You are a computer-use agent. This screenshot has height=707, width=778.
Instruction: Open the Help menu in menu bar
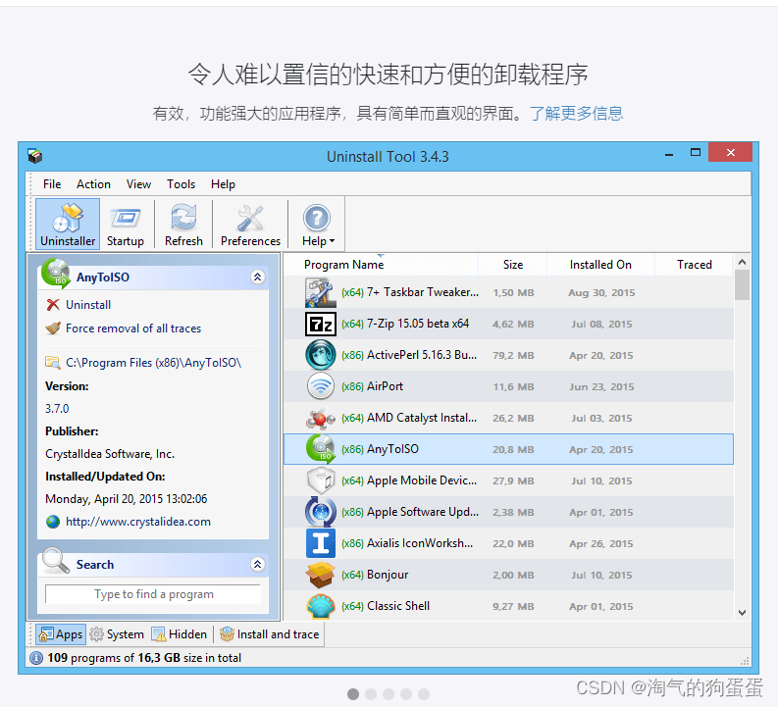(x=223, y=184)
